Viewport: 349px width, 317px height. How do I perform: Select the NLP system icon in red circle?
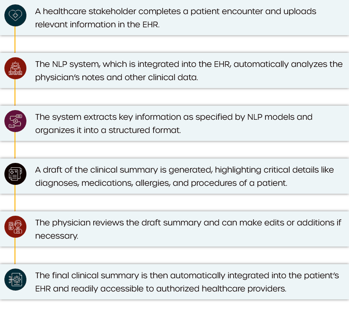[15, 68]
